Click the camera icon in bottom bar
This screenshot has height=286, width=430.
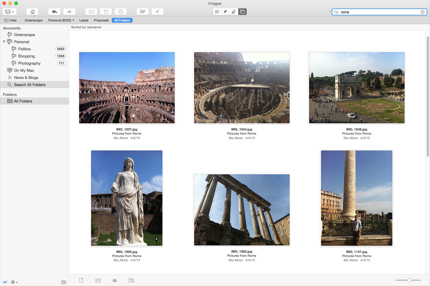click(131, 281)
